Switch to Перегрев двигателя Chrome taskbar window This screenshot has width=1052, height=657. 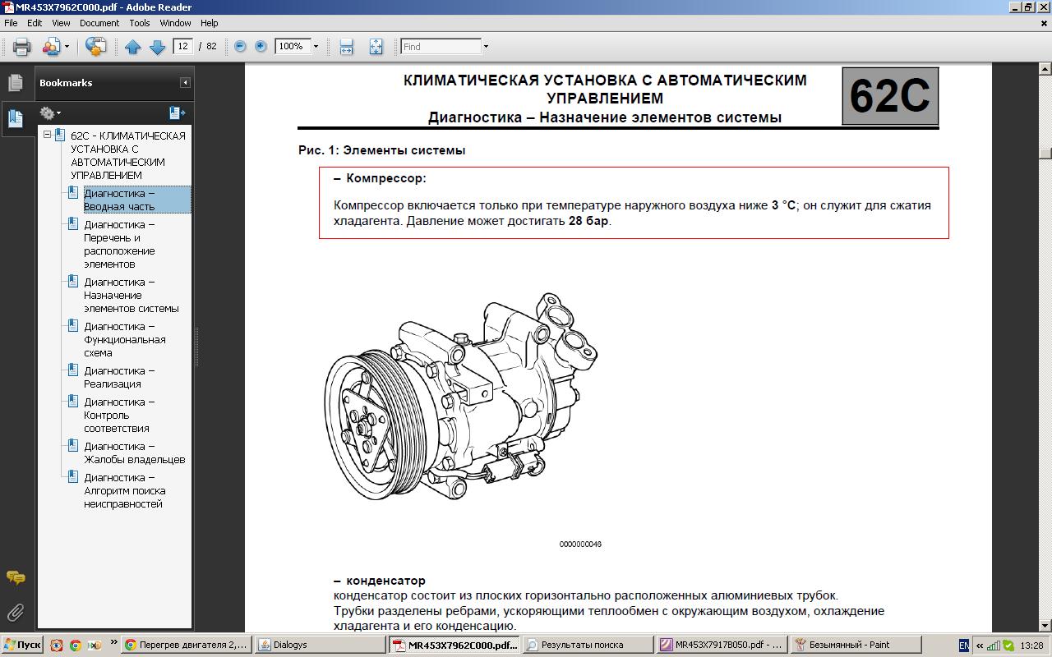[x=186, y=645]
